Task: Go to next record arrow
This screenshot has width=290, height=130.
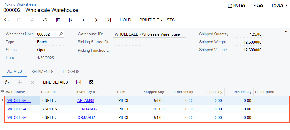Action: coord(96,20)
